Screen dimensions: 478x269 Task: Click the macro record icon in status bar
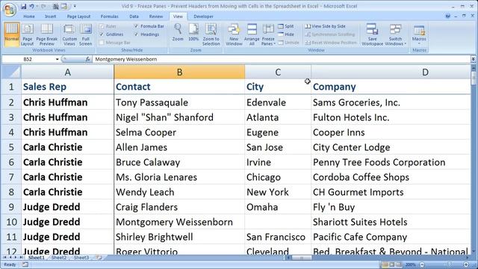25,265
